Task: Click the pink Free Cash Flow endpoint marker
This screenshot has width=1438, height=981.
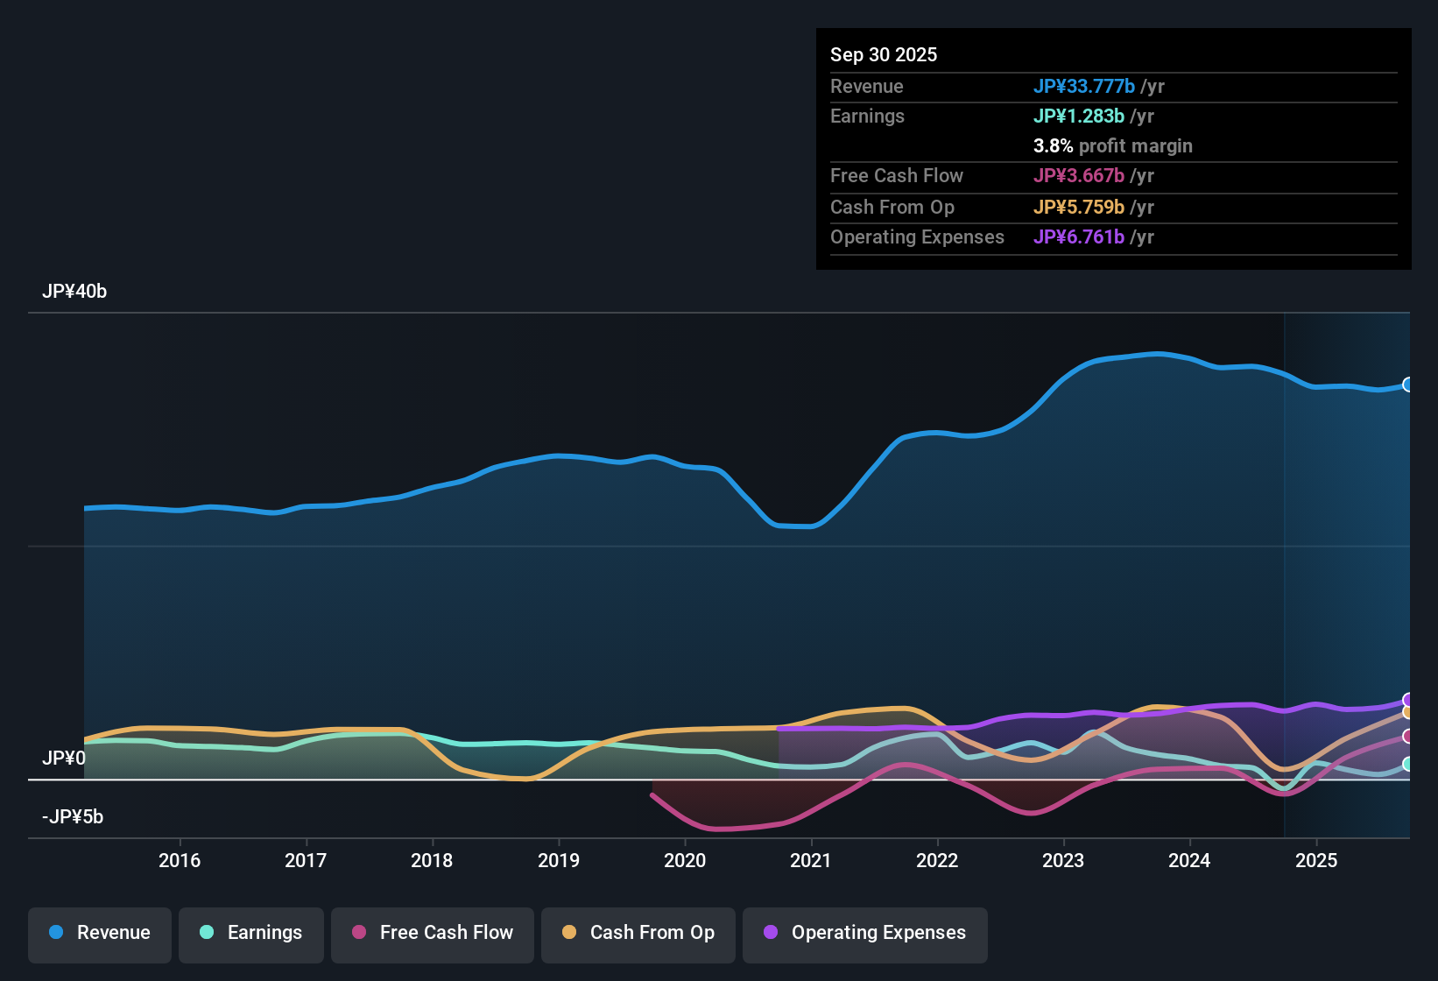Action: click(1408, 737)
